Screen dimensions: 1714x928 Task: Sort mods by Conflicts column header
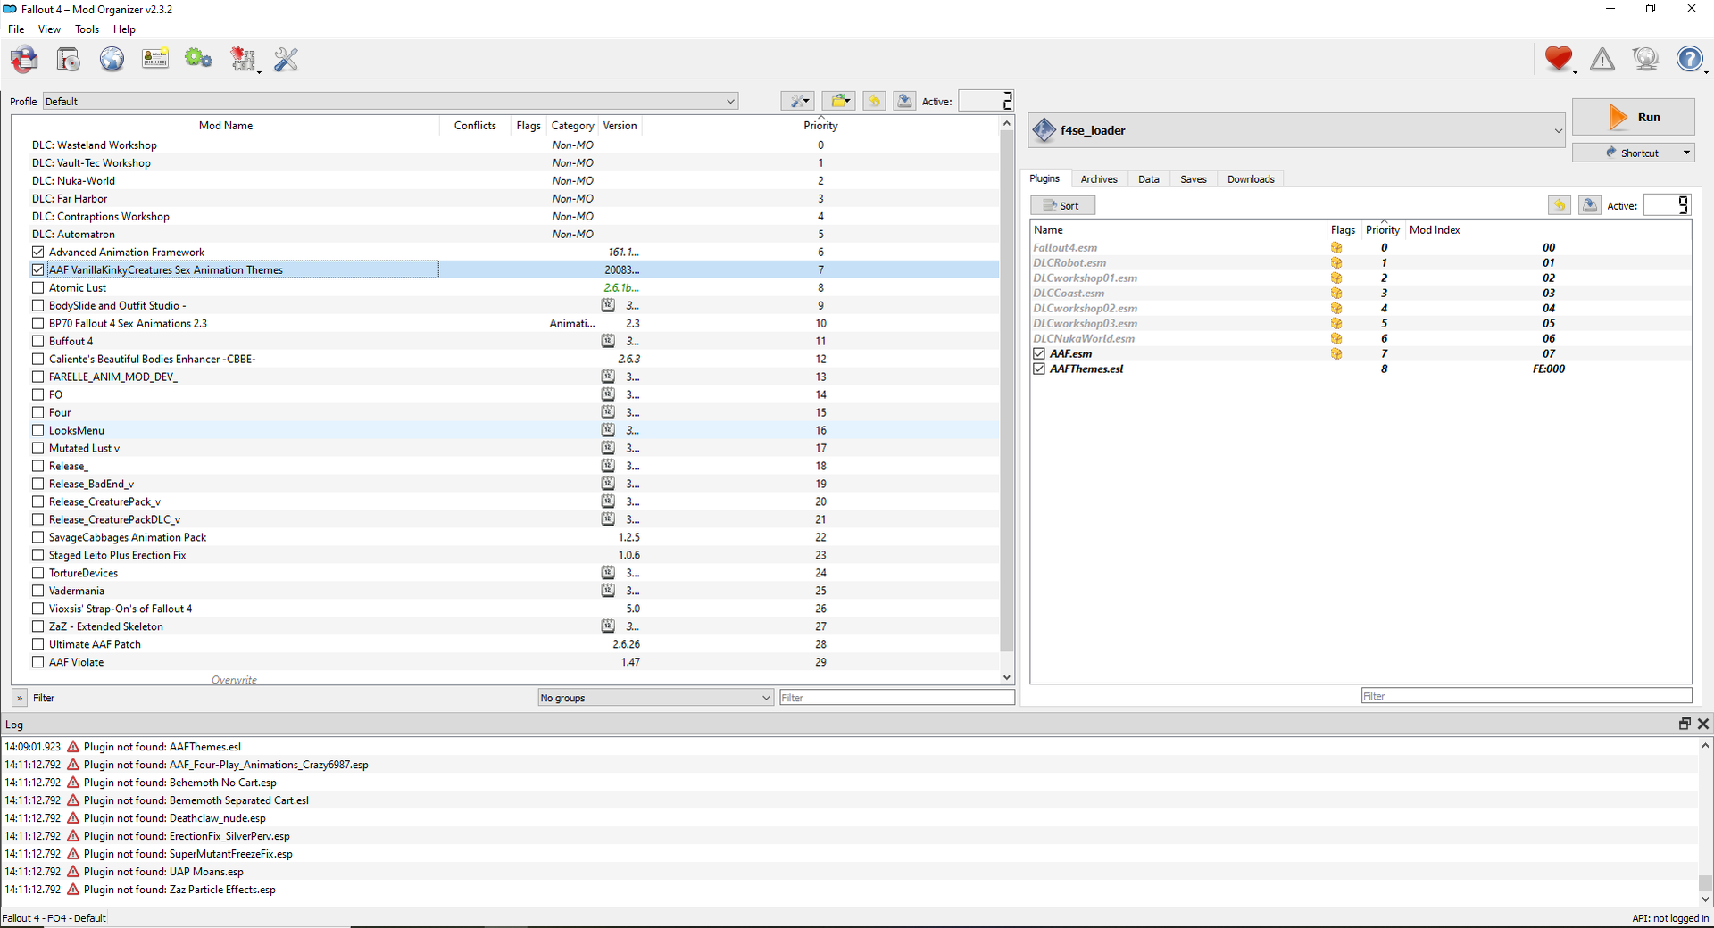[475, 126]
